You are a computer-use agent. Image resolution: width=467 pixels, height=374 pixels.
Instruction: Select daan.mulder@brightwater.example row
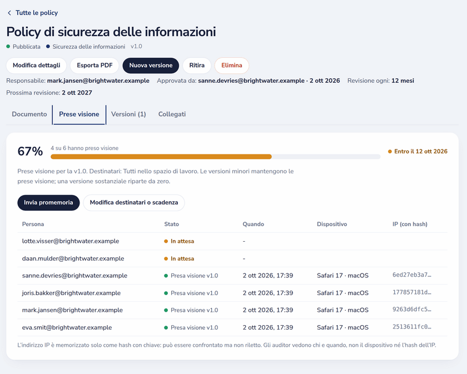[x=232, y=258]
